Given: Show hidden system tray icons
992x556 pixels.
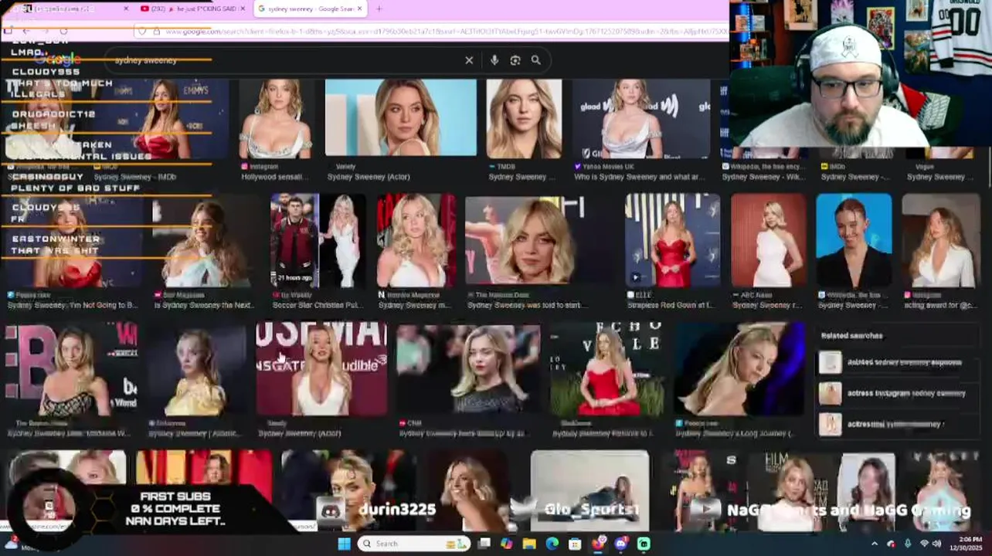Looking at the screenshot, I should pyautogui.click(x=875, y=544).
